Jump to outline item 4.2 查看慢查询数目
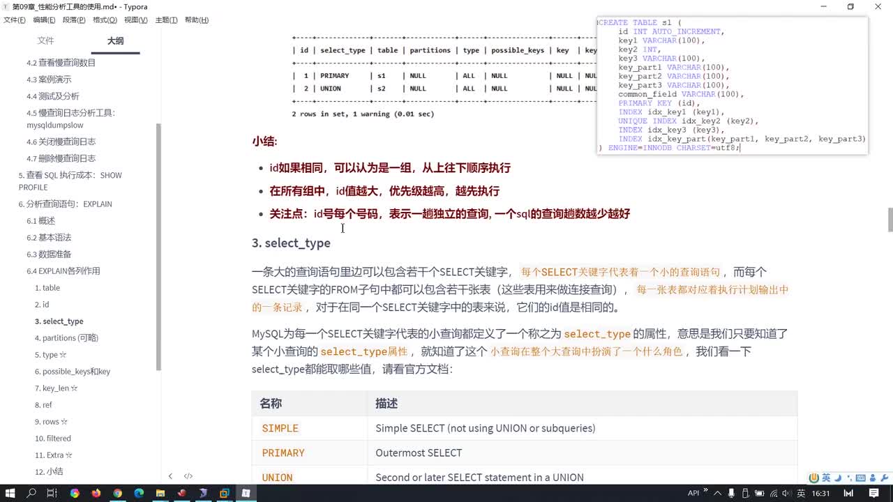The width and height of the screenshot is (893, 502). pyautogui.click(x=61, y=63)
